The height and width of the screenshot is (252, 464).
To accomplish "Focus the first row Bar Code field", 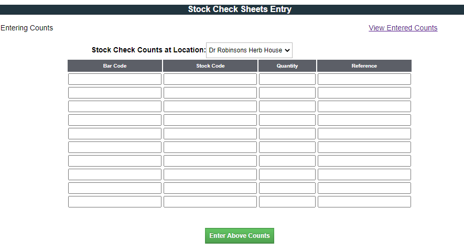I will point(115,79).
